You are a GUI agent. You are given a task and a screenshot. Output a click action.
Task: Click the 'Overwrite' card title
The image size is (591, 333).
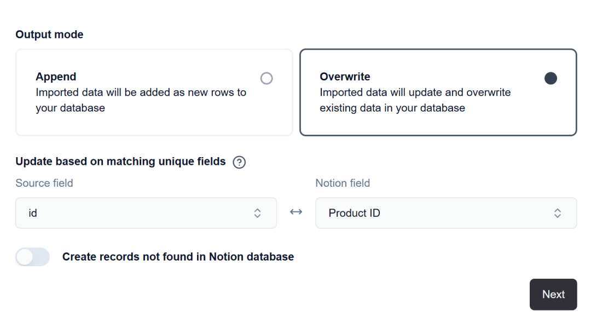pyautogui.click(x=345, y=77)
